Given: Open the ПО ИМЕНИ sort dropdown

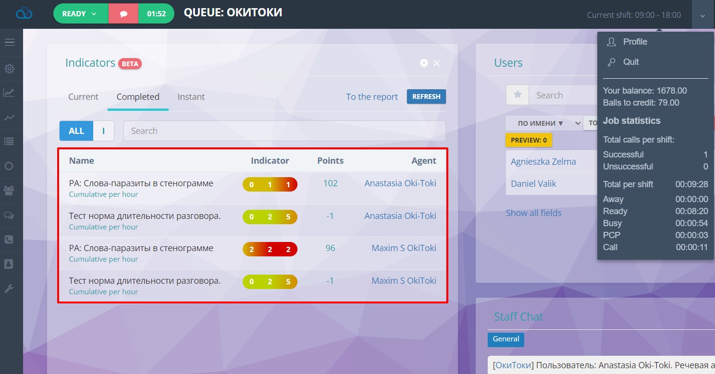Looking at the screenshot, I should (x=543, y=123).
